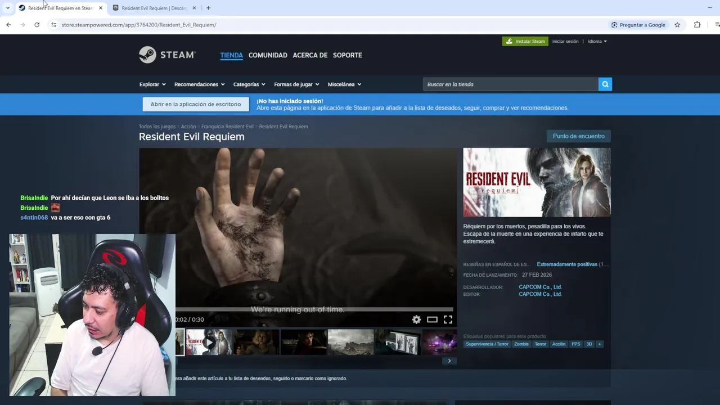720x405 pixels.
Task: Focus the Buscar en la tienda field
Action: coord(511,84)
